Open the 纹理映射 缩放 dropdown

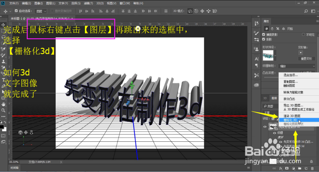pos(297,66)
